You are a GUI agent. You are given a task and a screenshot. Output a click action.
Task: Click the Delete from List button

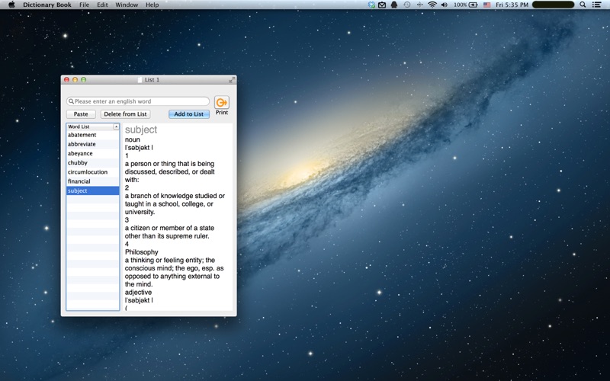point(125,114)
